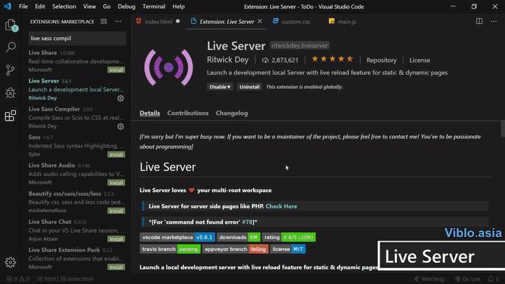Click the Live Server extension logo
Image resolution: width=505 pixels, height=284 pixels.
click(169, 67)
